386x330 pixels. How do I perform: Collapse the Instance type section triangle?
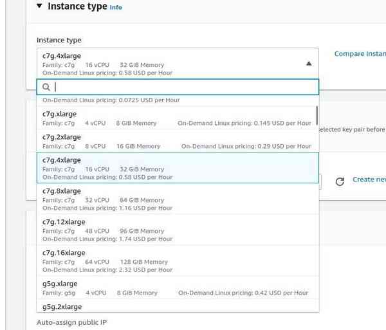coord(39,6)
